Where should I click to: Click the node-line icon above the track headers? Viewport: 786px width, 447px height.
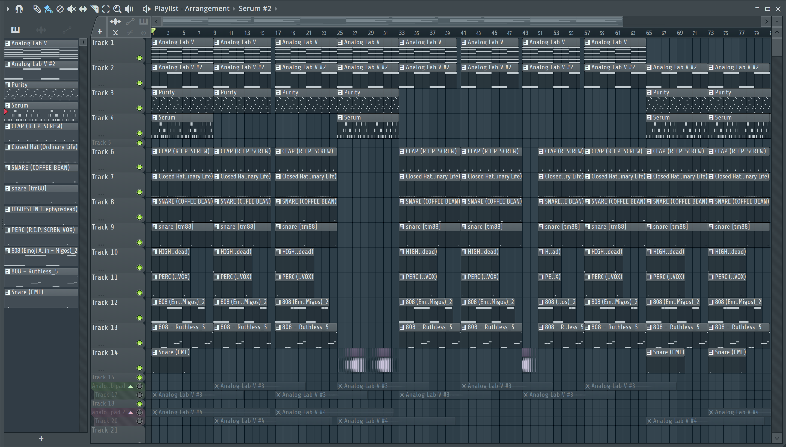(130, 22)
